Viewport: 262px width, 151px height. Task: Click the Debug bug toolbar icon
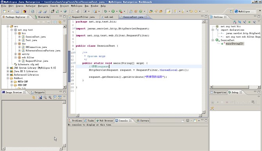click(106, 11)
